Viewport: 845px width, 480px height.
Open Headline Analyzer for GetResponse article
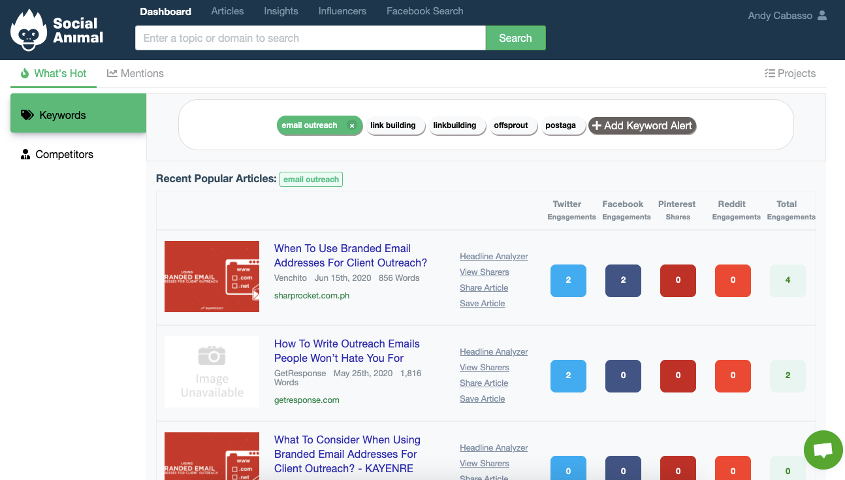(x=494, y=351)
